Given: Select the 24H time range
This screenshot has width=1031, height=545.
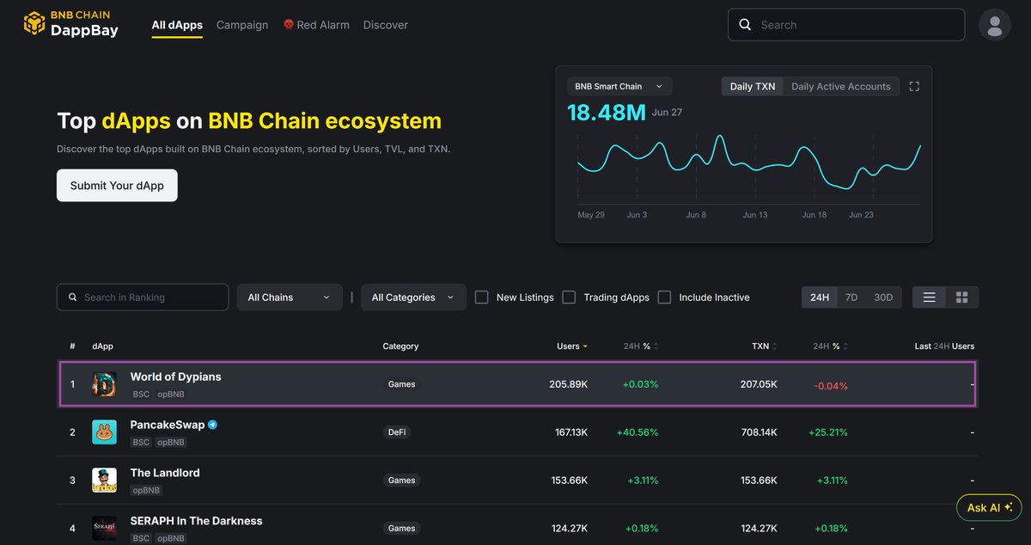Looking at the screenshot, I should point(820,297).
